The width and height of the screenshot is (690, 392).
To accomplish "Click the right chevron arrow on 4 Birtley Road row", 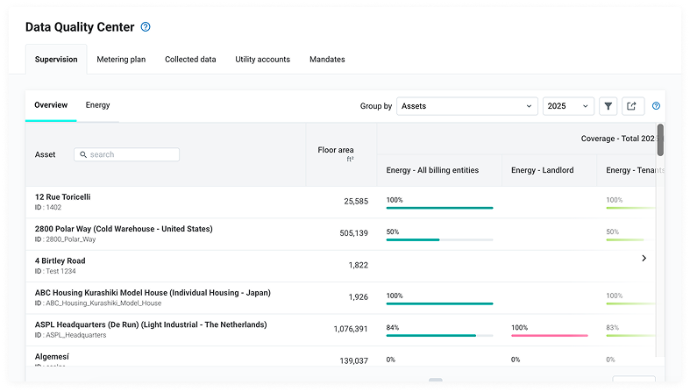I will coord(644,258).
